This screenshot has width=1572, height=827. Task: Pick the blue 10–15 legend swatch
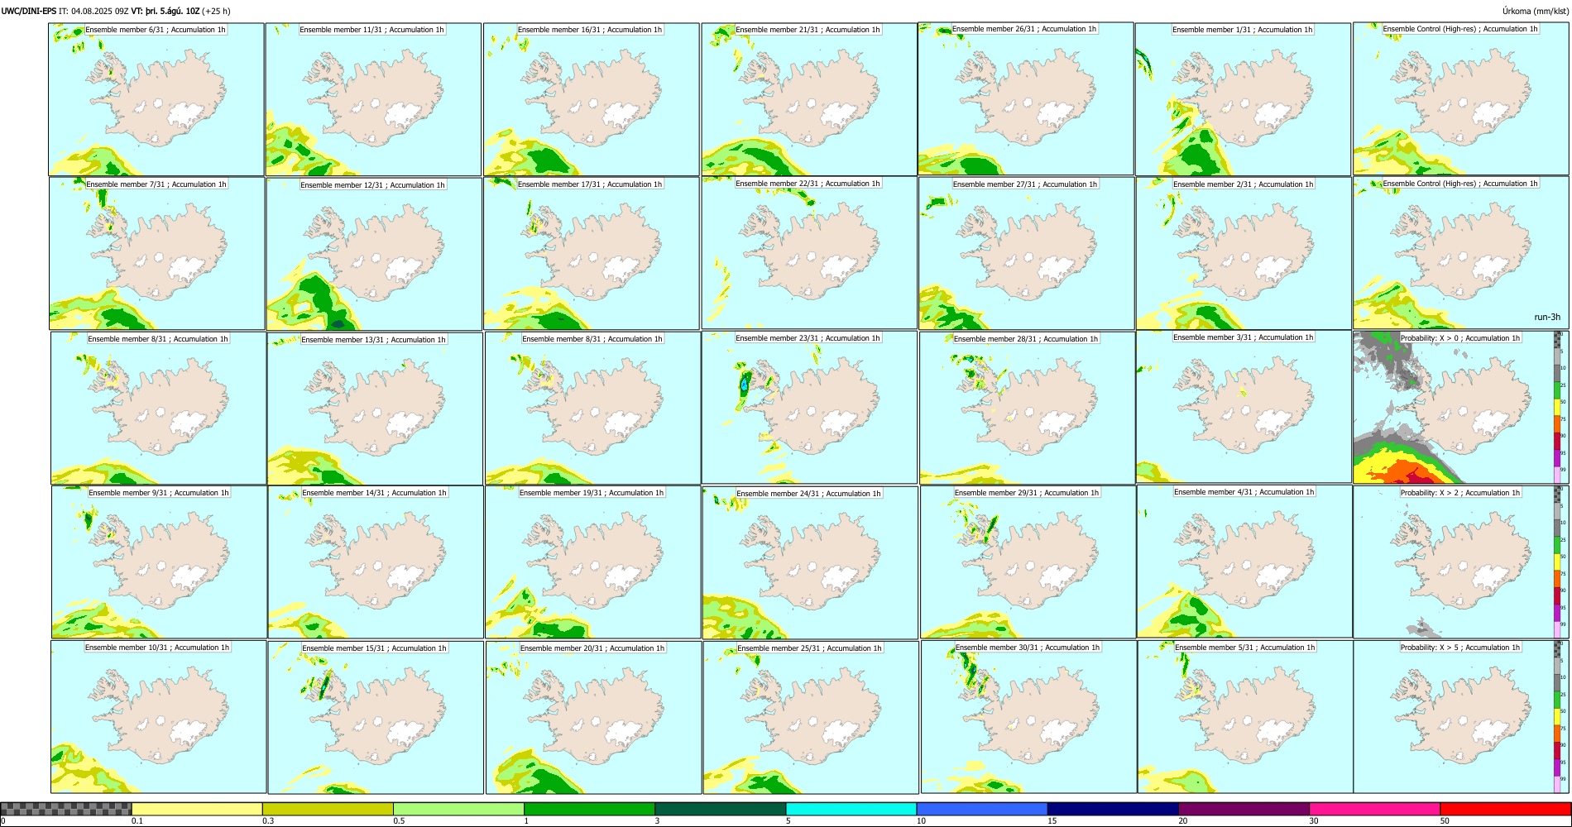tap(982, 809)
